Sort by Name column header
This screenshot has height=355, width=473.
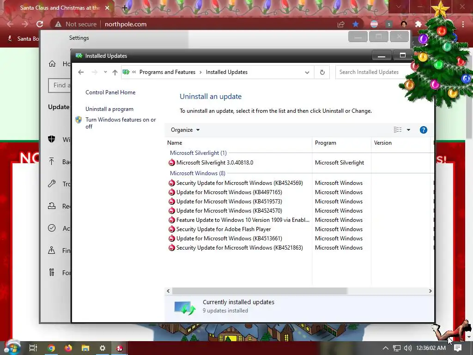tap(238, 143)
